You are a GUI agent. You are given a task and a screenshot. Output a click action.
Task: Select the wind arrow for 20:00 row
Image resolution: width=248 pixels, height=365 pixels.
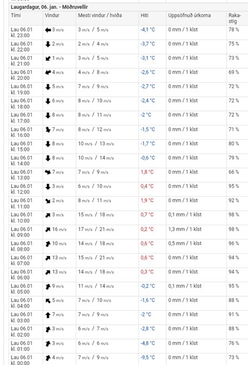(48, 72)
